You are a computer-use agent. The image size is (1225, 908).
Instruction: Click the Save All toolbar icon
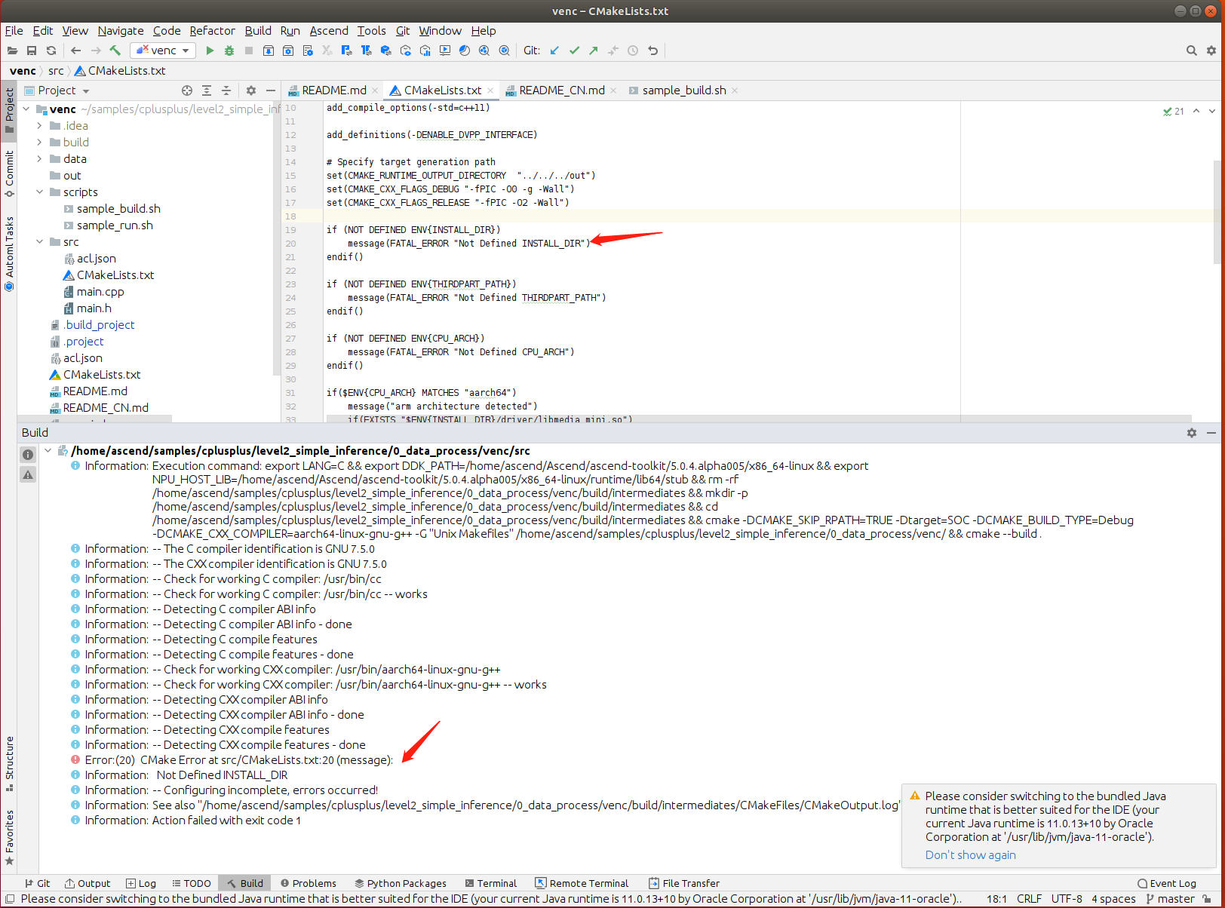tap(32, 51)
